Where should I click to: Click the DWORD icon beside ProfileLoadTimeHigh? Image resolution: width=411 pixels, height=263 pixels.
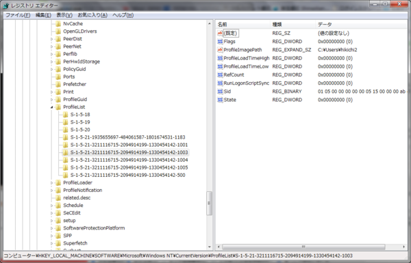click(x=220, y=58)
